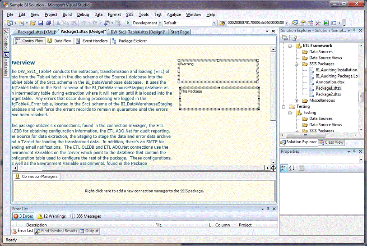Switch to the Data Flow tab

(x=59, y=41)
